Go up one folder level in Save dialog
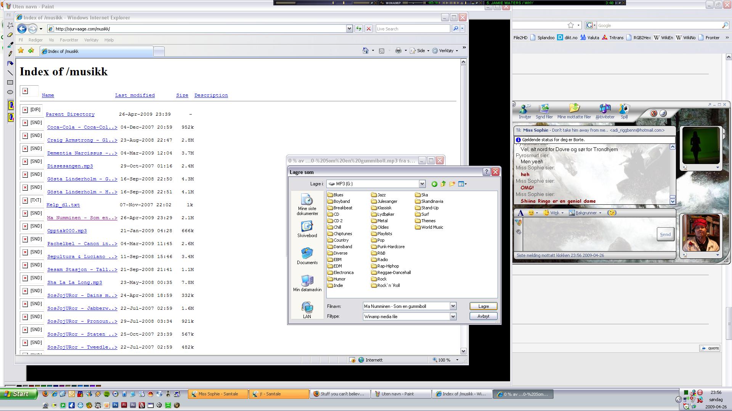Screen dimensions: 732x411 click(x=443, y=184)
